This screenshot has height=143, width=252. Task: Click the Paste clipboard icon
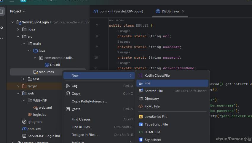coord(68,109)
